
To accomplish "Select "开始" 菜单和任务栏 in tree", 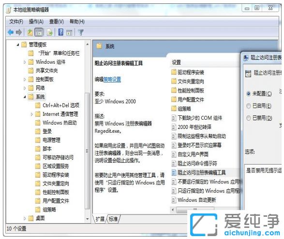I will [x=59, y=53].
